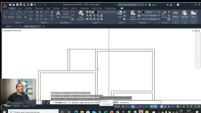Toggle layer freeze sun icon
Viewport: 201px width, 113px height.
point(90,12)
